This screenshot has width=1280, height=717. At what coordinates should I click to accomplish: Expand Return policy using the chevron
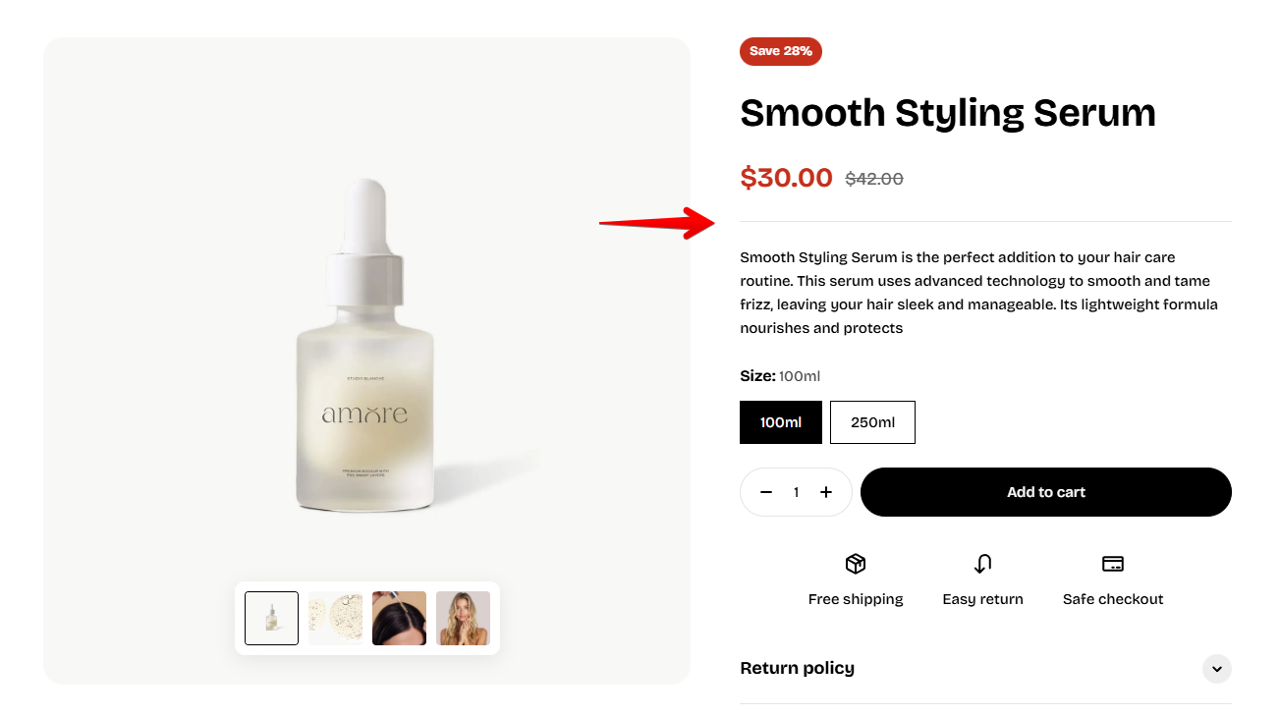coord(1216,669)
